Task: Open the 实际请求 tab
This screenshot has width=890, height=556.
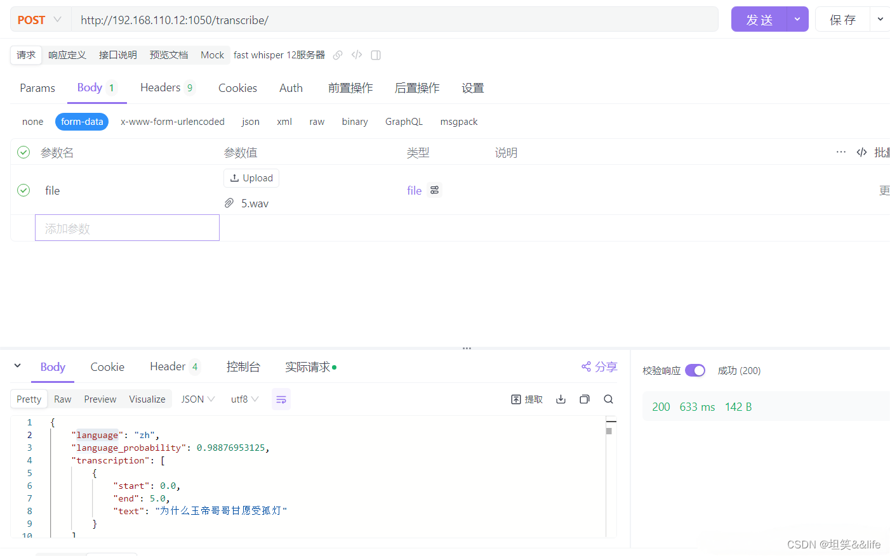Action: tap(311, 367)
